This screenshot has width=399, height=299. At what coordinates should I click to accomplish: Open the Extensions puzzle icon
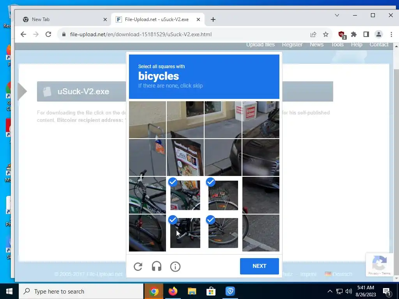click(354, 34)
